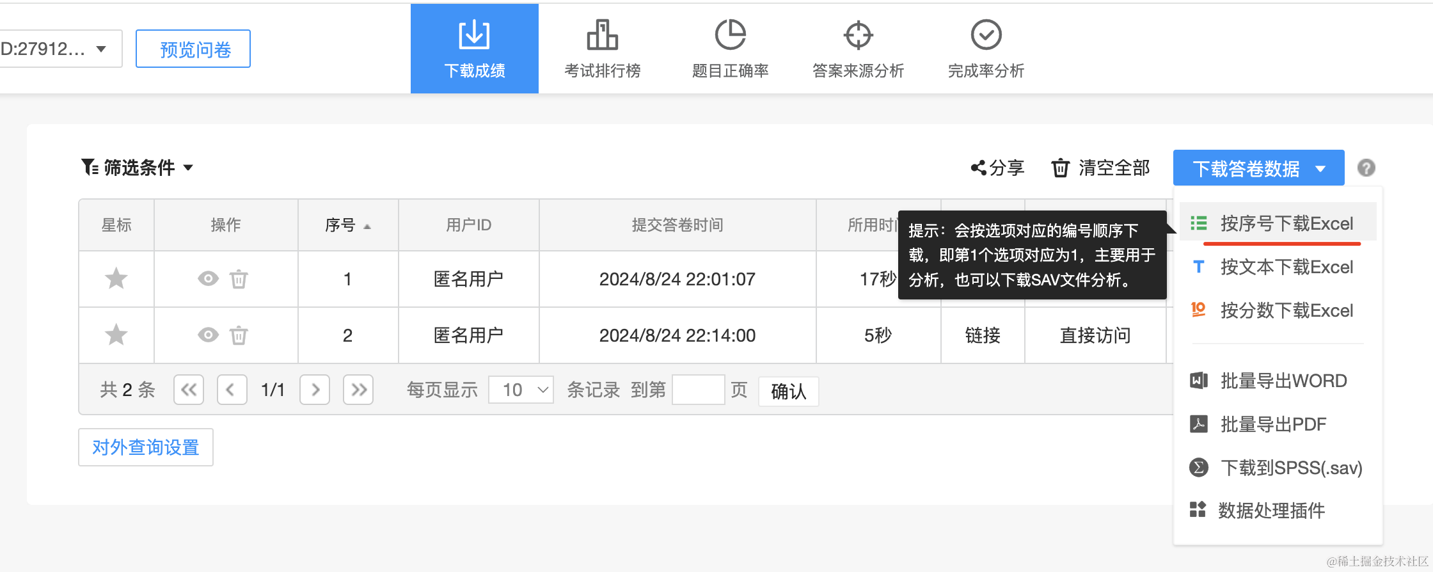Go to previous page button
This screenshot has height=572, width=1433.
(232, 390)
